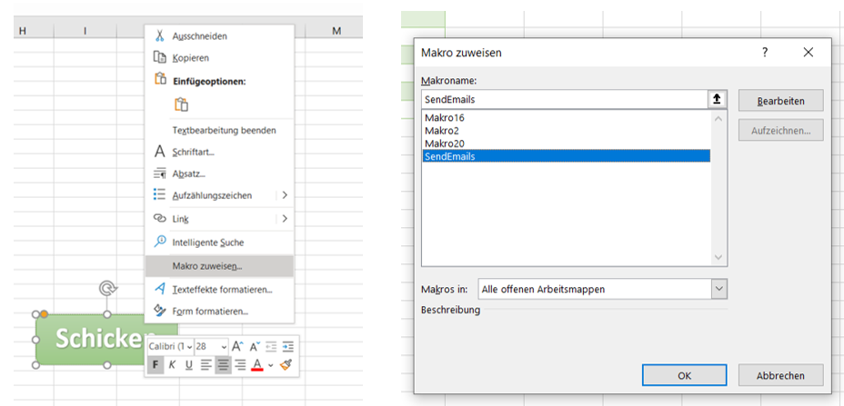The width and height of the screenshot is (844, 406).
Task: Toggle bold (F) formatting
Action: tap(156, 365)
